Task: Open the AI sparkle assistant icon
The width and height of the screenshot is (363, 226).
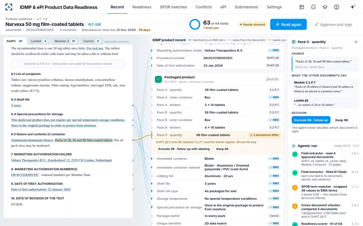Action: pyautogui.click(x=353, y=7)
